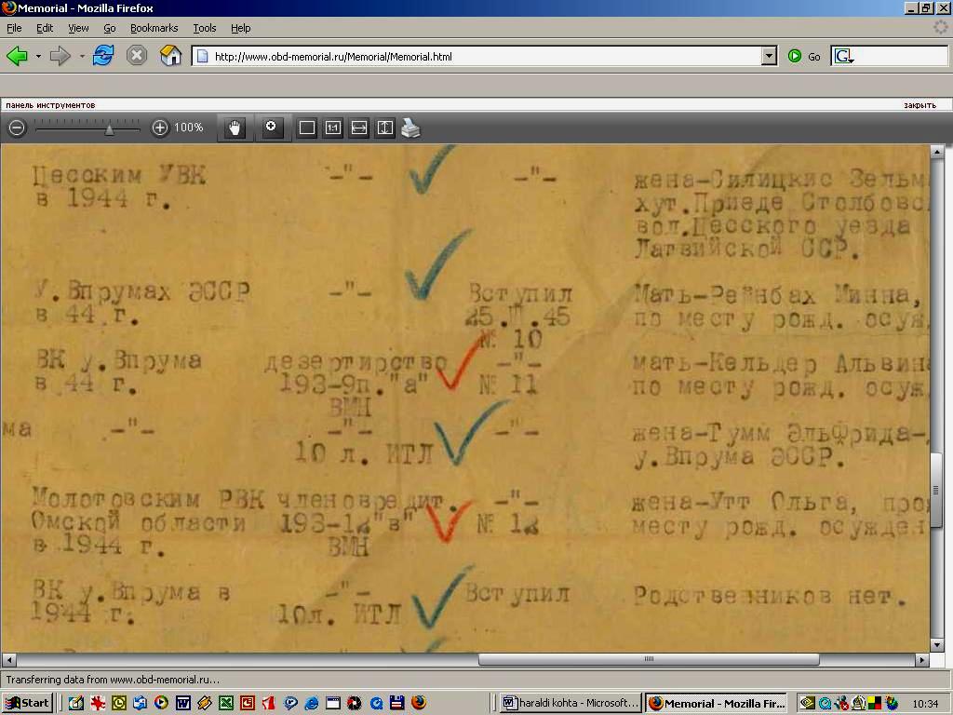Set view to 1:1 actual size
Screen dimensions: 953x715
[x=333, y=128]
